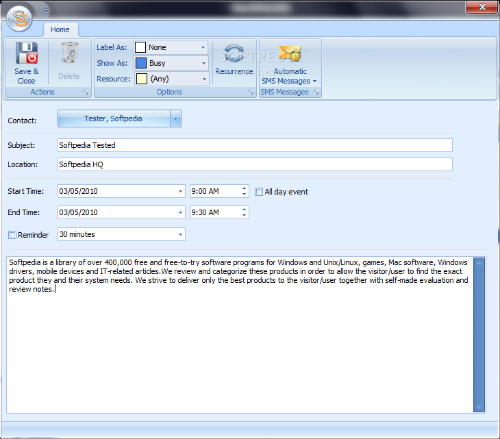Open the application orb menu button
Image resolution: width=500 pixels, height=439 pixels.
19,18
